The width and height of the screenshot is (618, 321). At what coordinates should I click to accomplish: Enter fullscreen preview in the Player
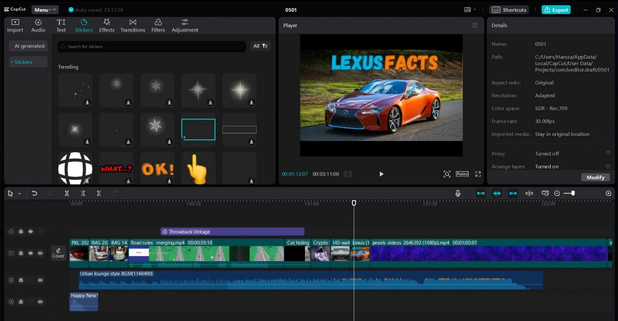[478, 174]
